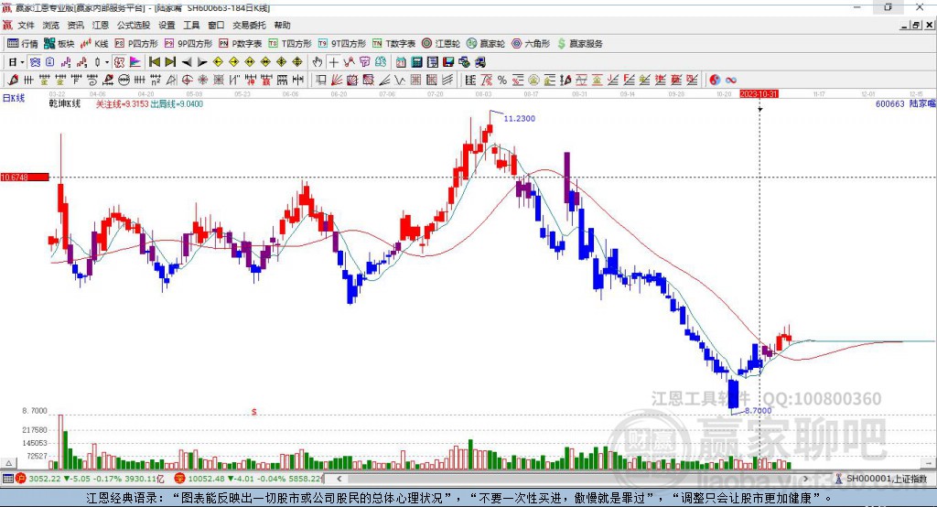Click the colored gradient triangle icon

coord(135,62)
